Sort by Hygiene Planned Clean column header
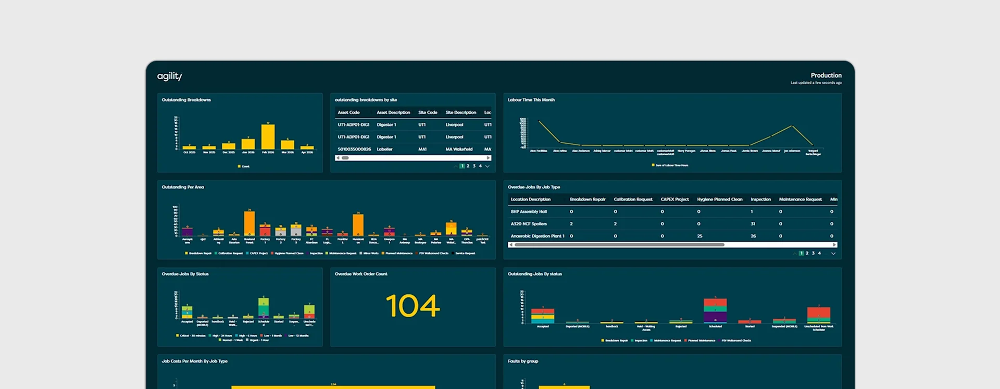This screenshot has height=389, width=1000. pos(720,199)
